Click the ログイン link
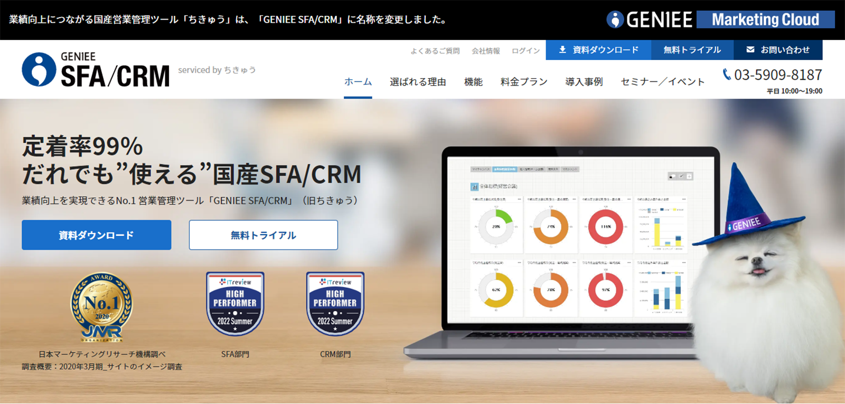This screenshot has width=845, height=404. click(x=525, y=51)
